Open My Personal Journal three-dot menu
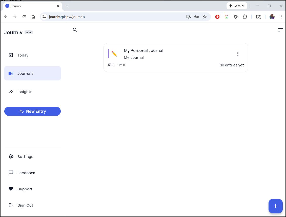The height and width of the screenshot is (217, 286). [238, 54]
